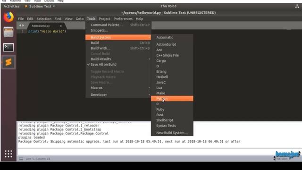Select Make build system
This screenshot has height=170, width=302.
[x=172, y=93]
